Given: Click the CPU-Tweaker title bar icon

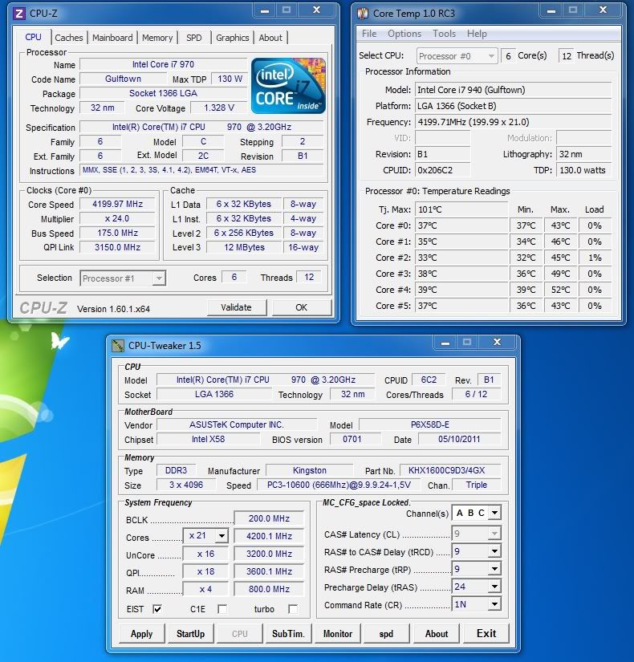Looking at the screenshot, I should pyautogui.click(x=118, y=346).
